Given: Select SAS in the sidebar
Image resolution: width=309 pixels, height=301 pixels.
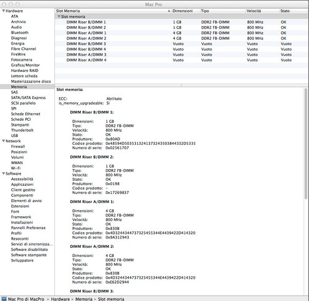Looking at the screenshot, I should 14,92.
